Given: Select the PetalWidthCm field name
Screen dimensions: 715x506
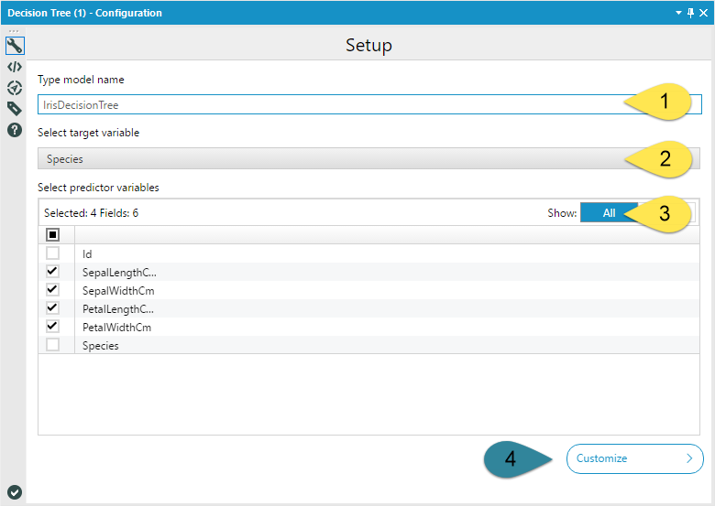Looking at the screenshot, I should point(116,328).
